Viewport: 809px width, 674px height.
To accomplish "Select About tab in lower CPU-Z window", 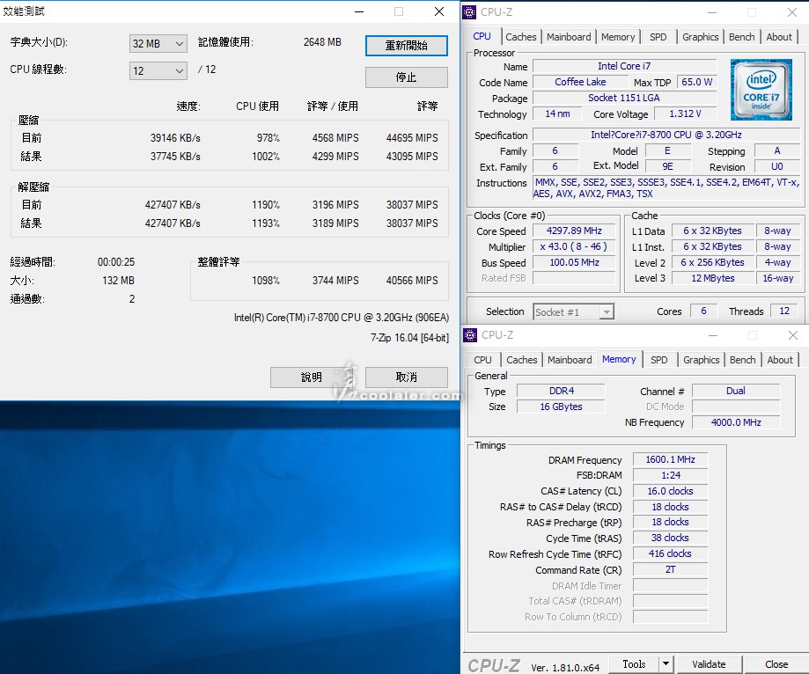I will (780, 360).
